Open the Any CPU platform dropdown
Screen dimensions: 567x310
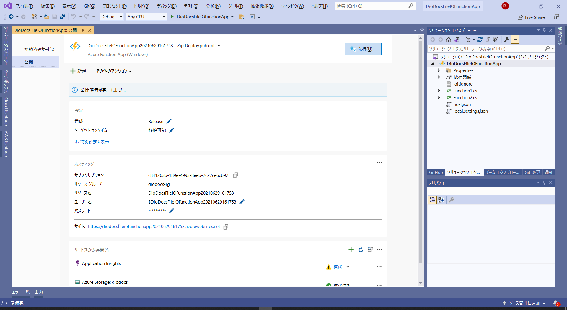(146, 17)
